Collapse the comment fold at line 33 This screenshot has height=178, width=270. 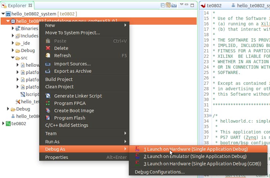[210, 116]
